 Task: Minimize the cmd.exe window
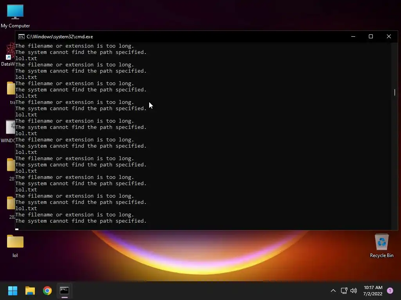point(353,36)
